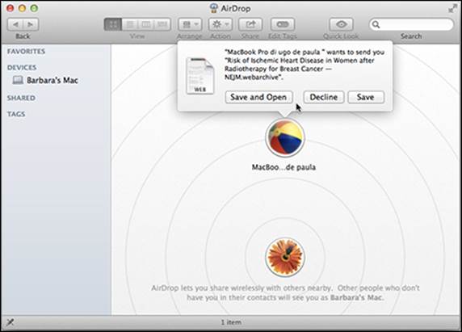Click Save and Open button
This screenshot has width=462, height=332.
tap(258, 97)
